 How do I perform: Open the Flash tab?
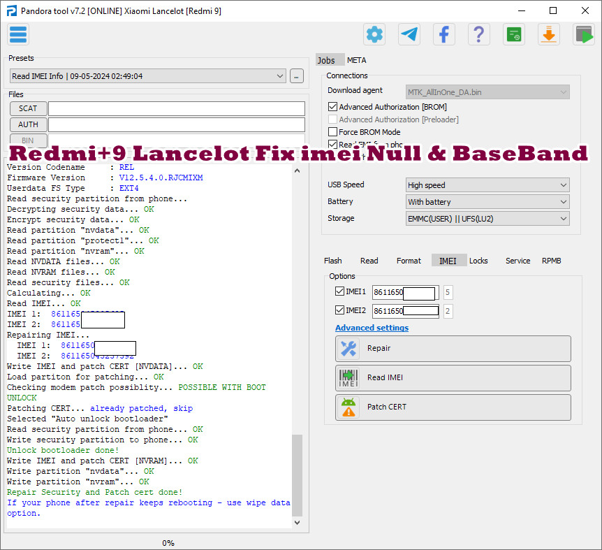(333, 261)
